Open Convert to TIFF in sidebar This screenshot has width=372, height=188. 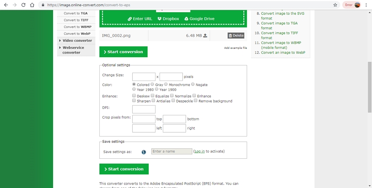point(76,20)
